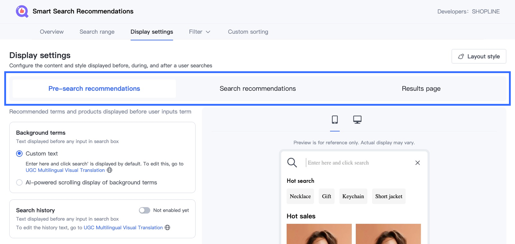The image size is (515, 244).
Task: Expand the Filter dropdown menu
Action: pos(199,32)
